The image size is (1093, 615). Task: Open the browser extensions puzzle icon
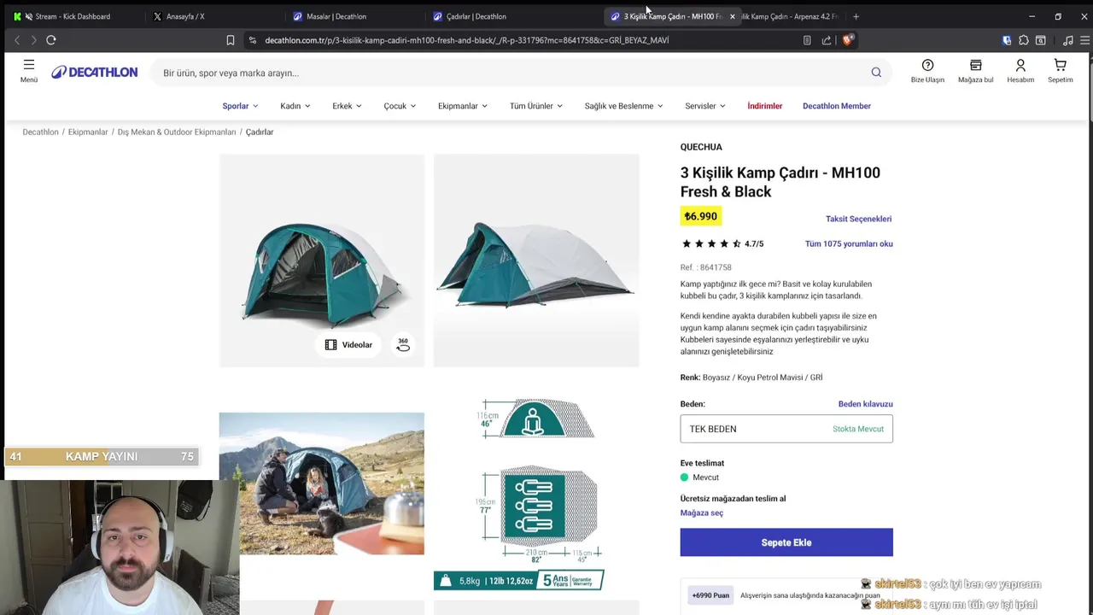(x=1024, y=40)
